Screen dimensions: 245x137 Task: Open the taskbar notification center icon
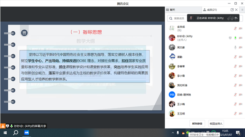click(238, 133)
